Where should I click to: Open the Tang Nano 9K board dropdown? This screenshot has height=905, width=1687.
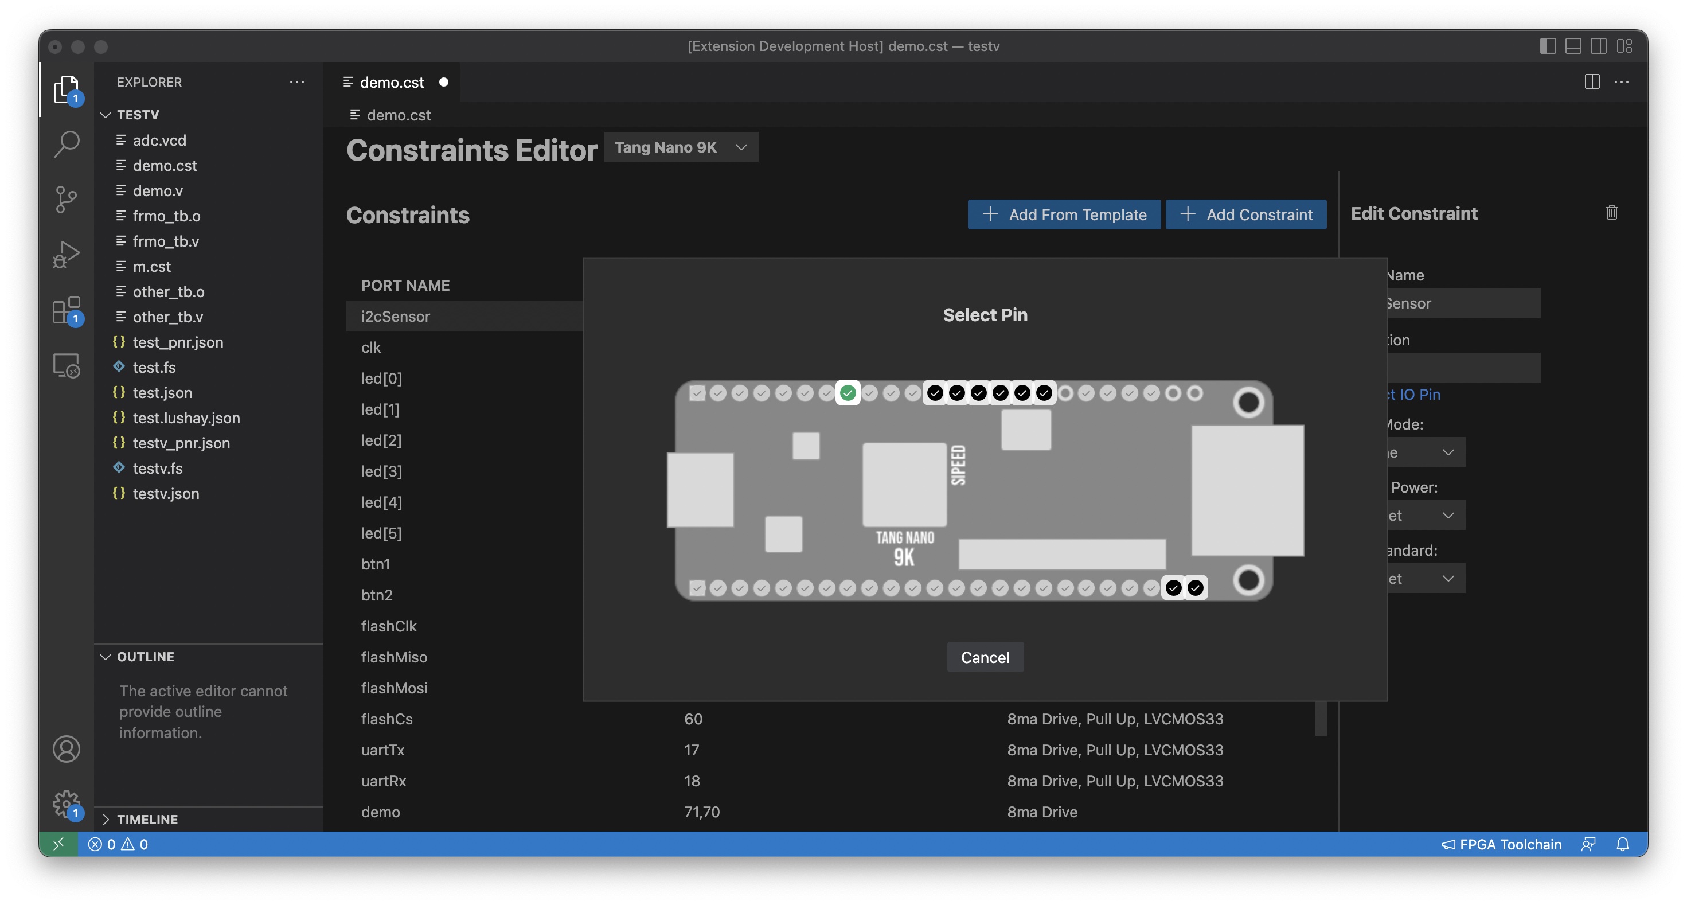pyautogui.click(x=681, y=147)
